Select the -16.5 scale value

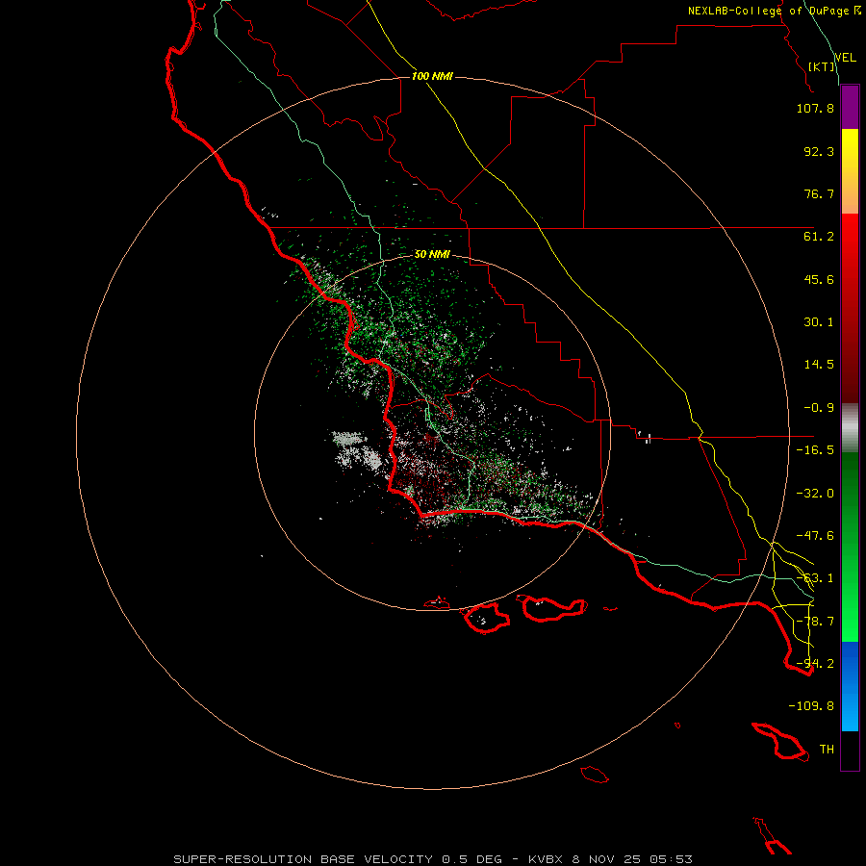[815, 450]
